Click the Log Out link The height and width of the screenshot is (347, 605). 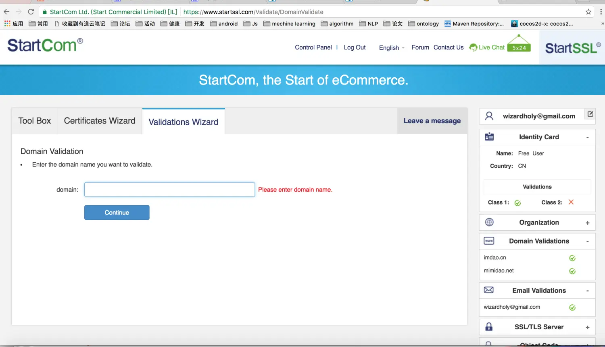[x=355, y=48]
